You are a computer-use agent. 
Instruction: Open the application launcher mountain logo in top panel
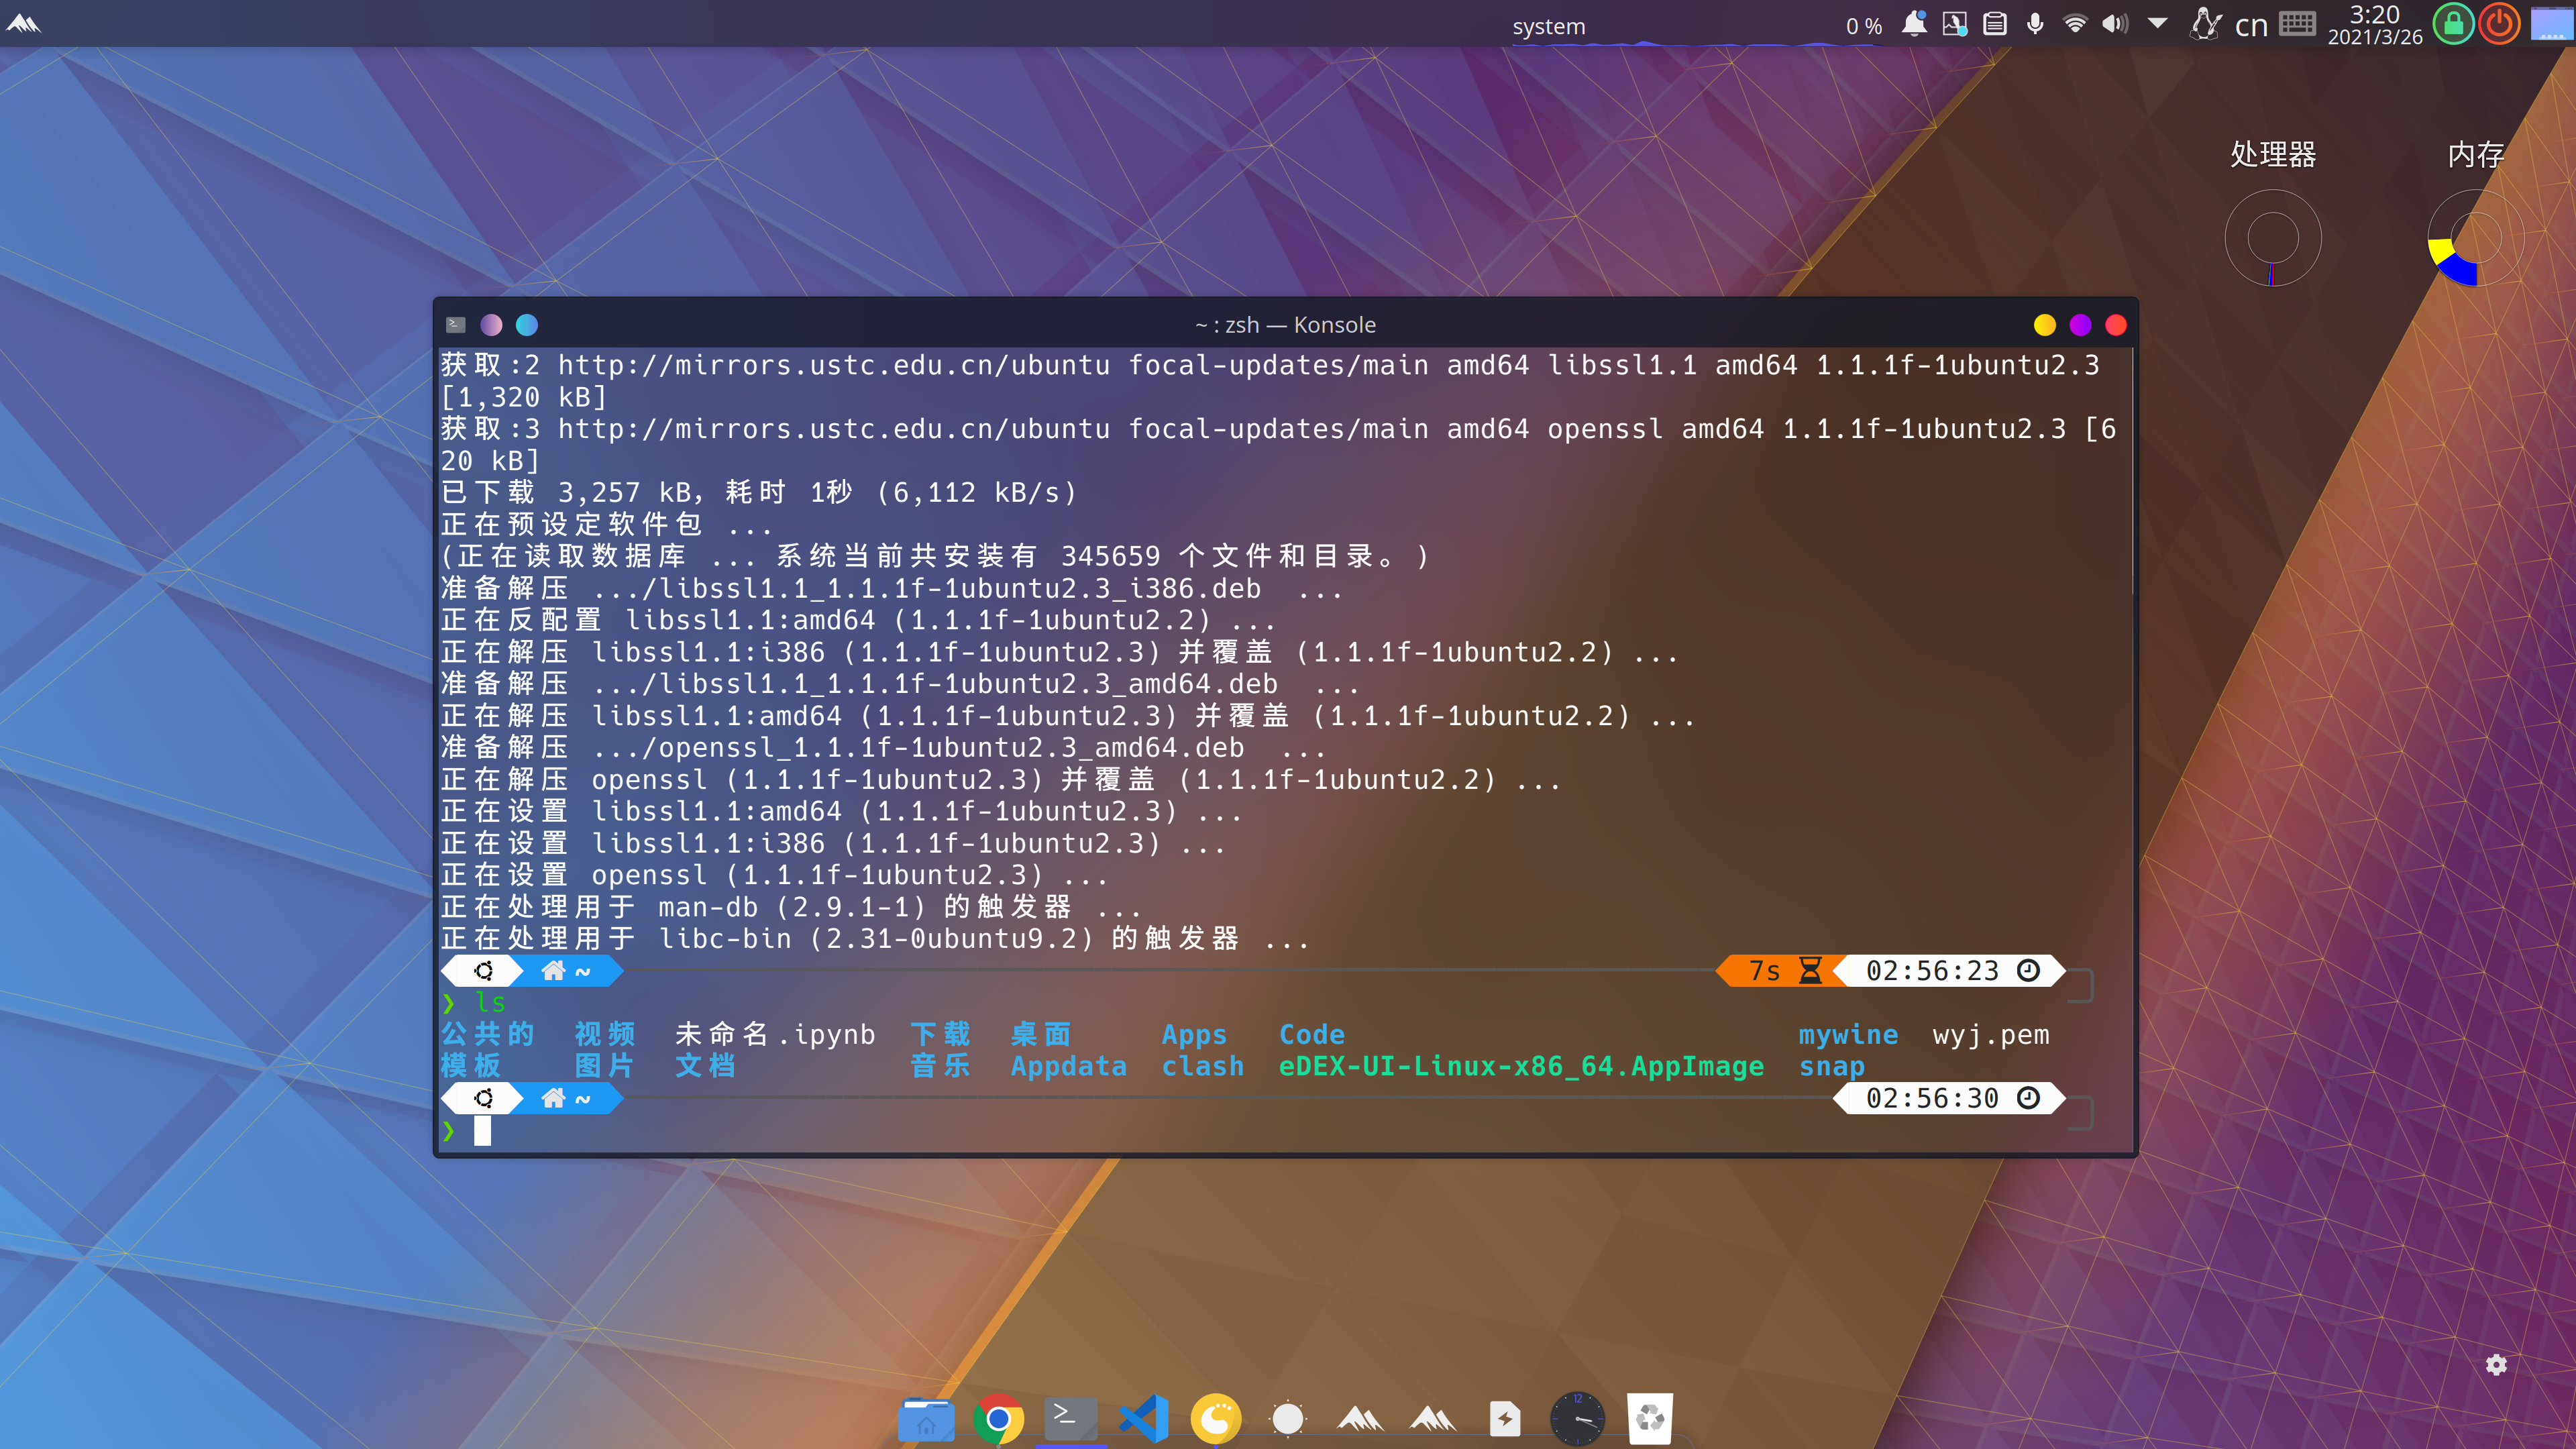coord(23,23)
